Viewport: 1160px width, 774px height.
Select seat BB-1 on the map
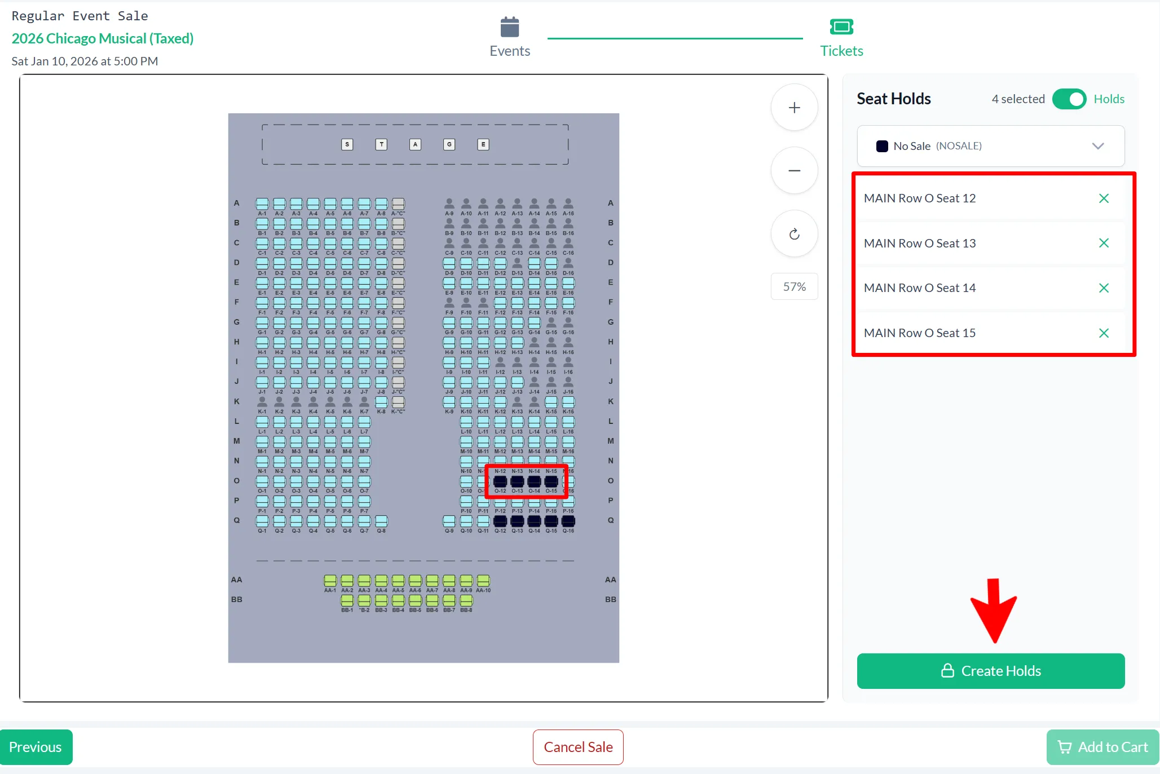click(x=347, y=600)
